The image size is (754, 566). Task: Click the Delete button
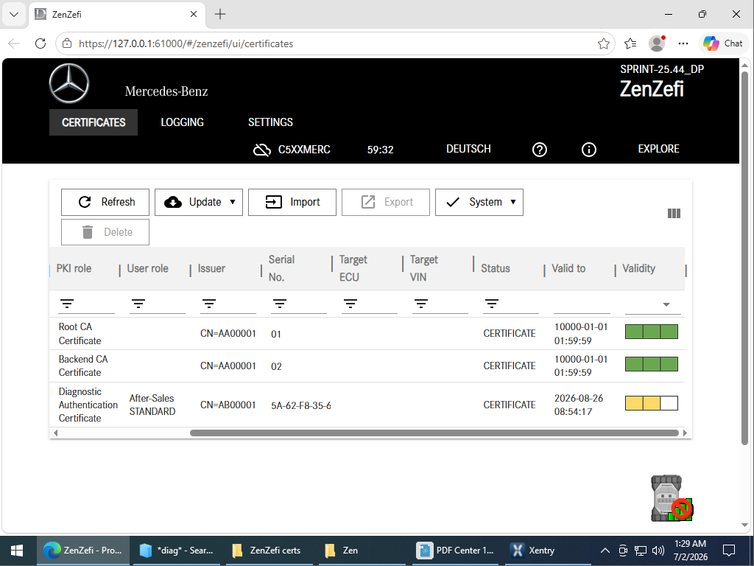(x=105, y=232)
